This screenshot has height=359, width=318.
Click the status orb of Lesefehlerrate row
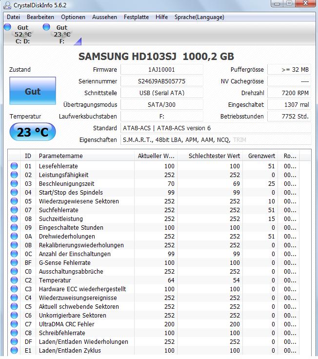coord(14,166)
